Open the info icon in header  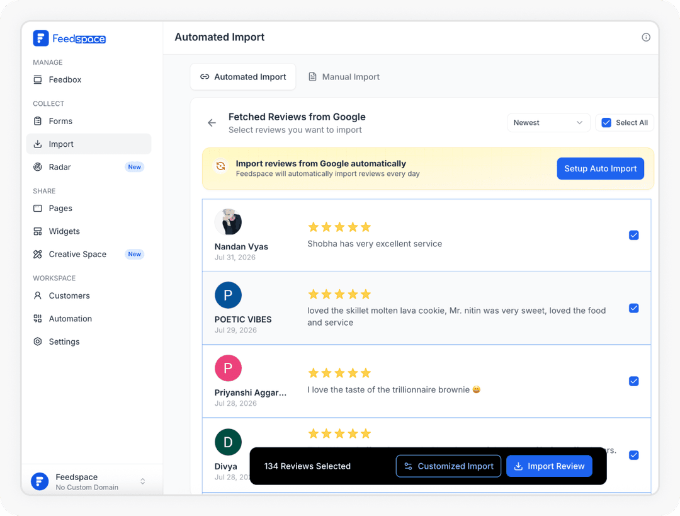pos(646,37)
